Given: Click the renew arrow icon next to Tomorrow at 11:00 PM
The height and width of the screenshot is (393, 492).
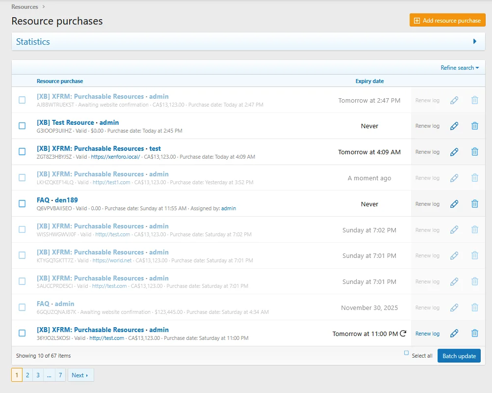Looking at the screenshot, I should 403,333.
